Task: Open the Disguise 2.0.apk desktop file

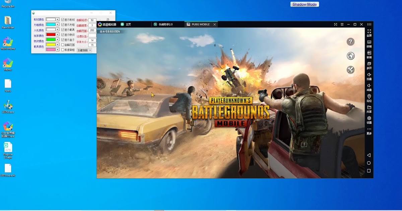Action: click(8, 150)
